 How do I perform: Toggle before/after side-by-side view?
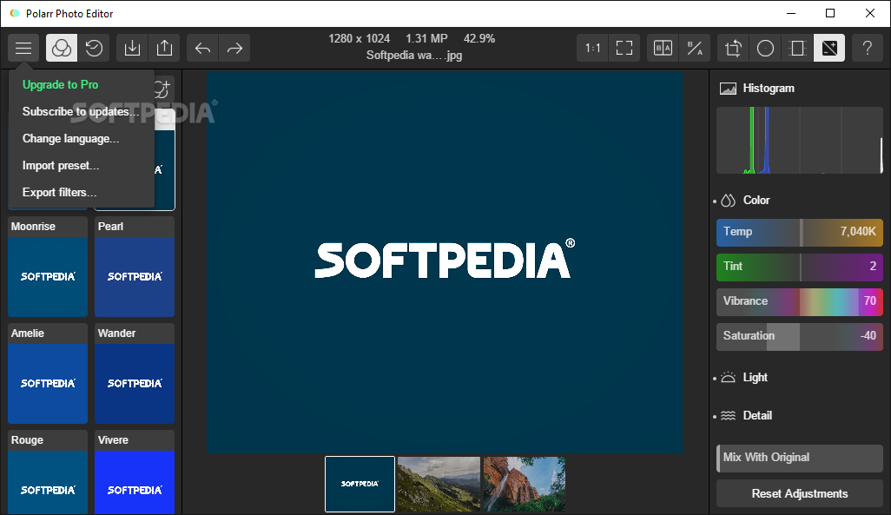[663, 48]
